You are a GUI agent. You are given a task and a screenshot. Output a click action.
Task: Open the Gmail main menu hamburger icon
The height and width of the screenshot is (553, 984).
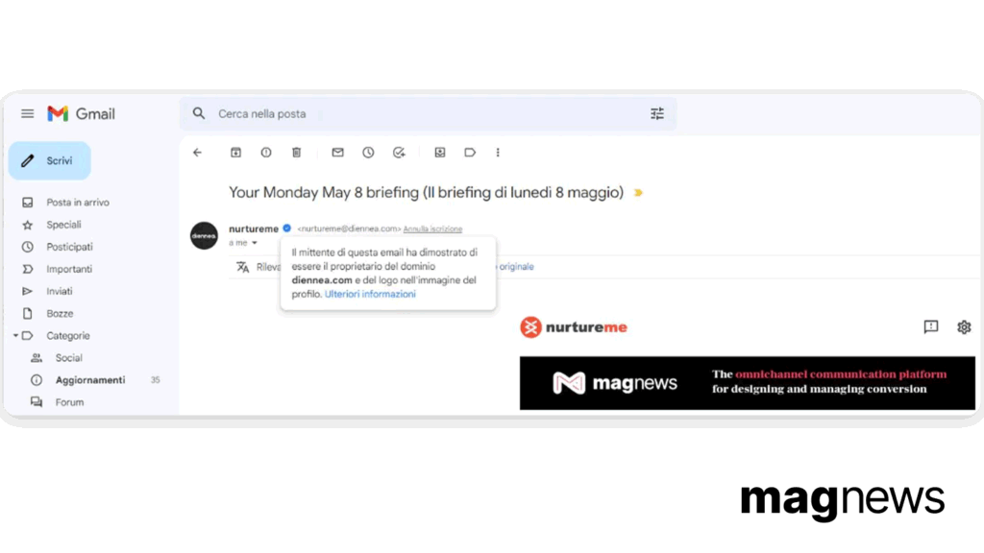[x=27, y=113]
